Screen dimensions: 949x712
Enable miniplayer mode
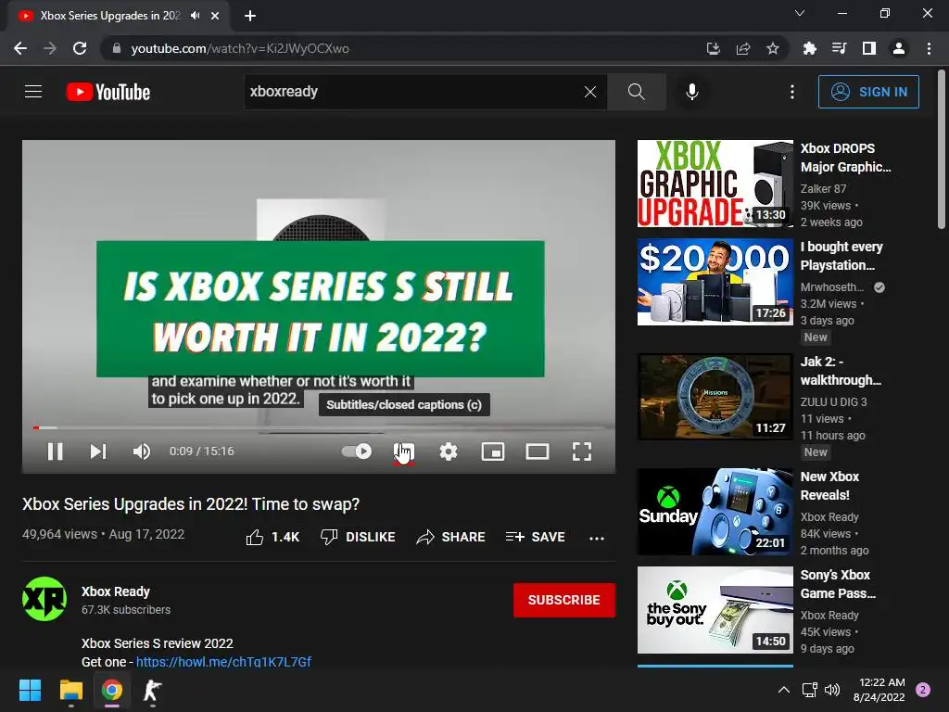[493, 451]
